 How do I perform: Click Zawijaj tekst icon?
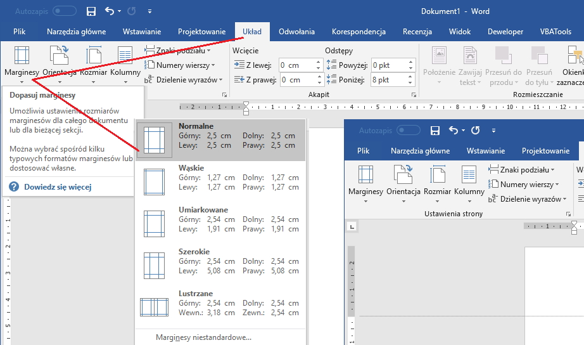pyautogui.click(x=470, y=56)
